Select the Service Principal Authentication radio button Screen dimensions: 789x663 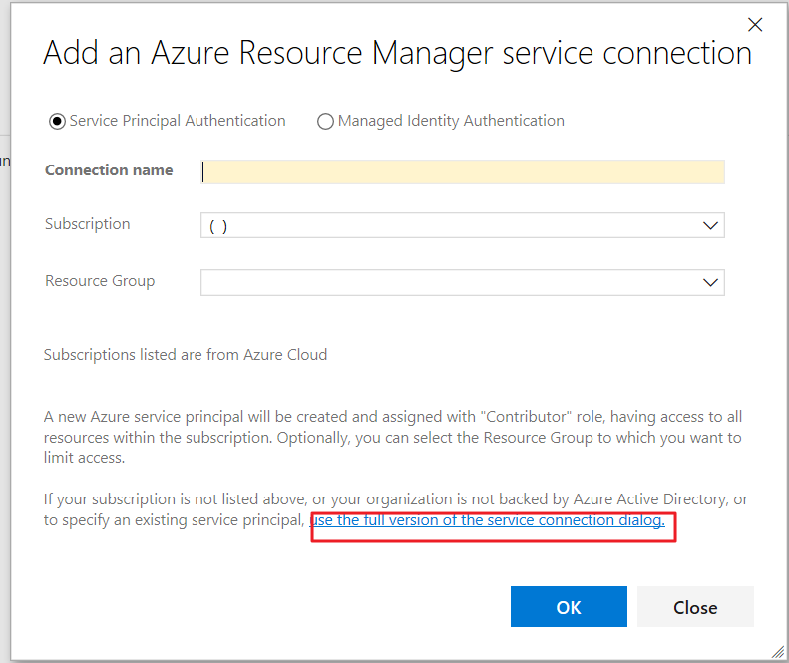click(x=57, y=121)
